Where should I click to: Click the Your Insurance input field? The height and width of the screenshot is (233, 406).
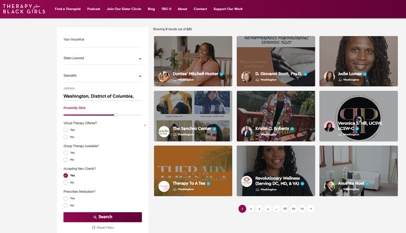point(103,42)
